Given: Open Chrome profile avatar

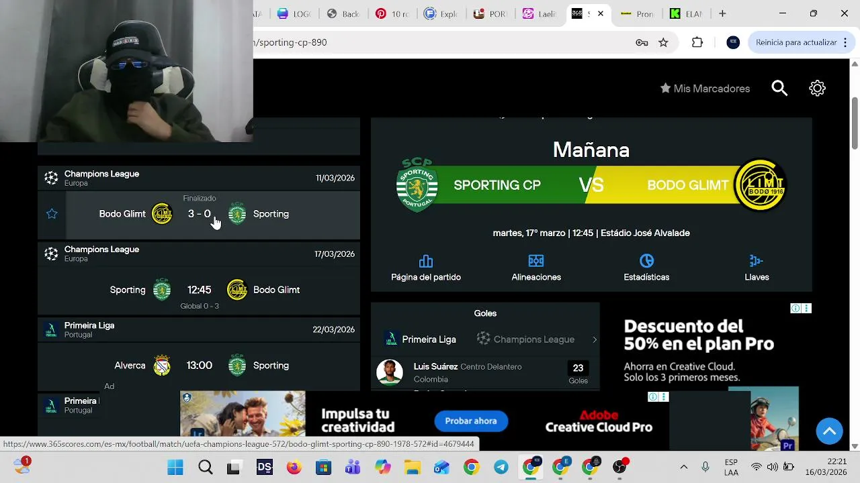Looking at the screenshot, I should tap(733, 42).
